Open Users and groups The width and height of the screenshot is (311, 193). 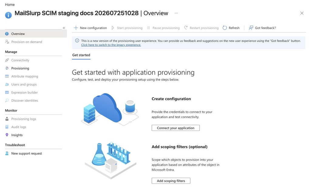click(24, 85)
